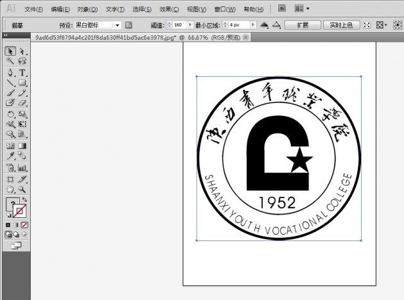Select the Zoom magnifier tool
The height and width of the screenshot is (300, 404).
click(22, 190)
